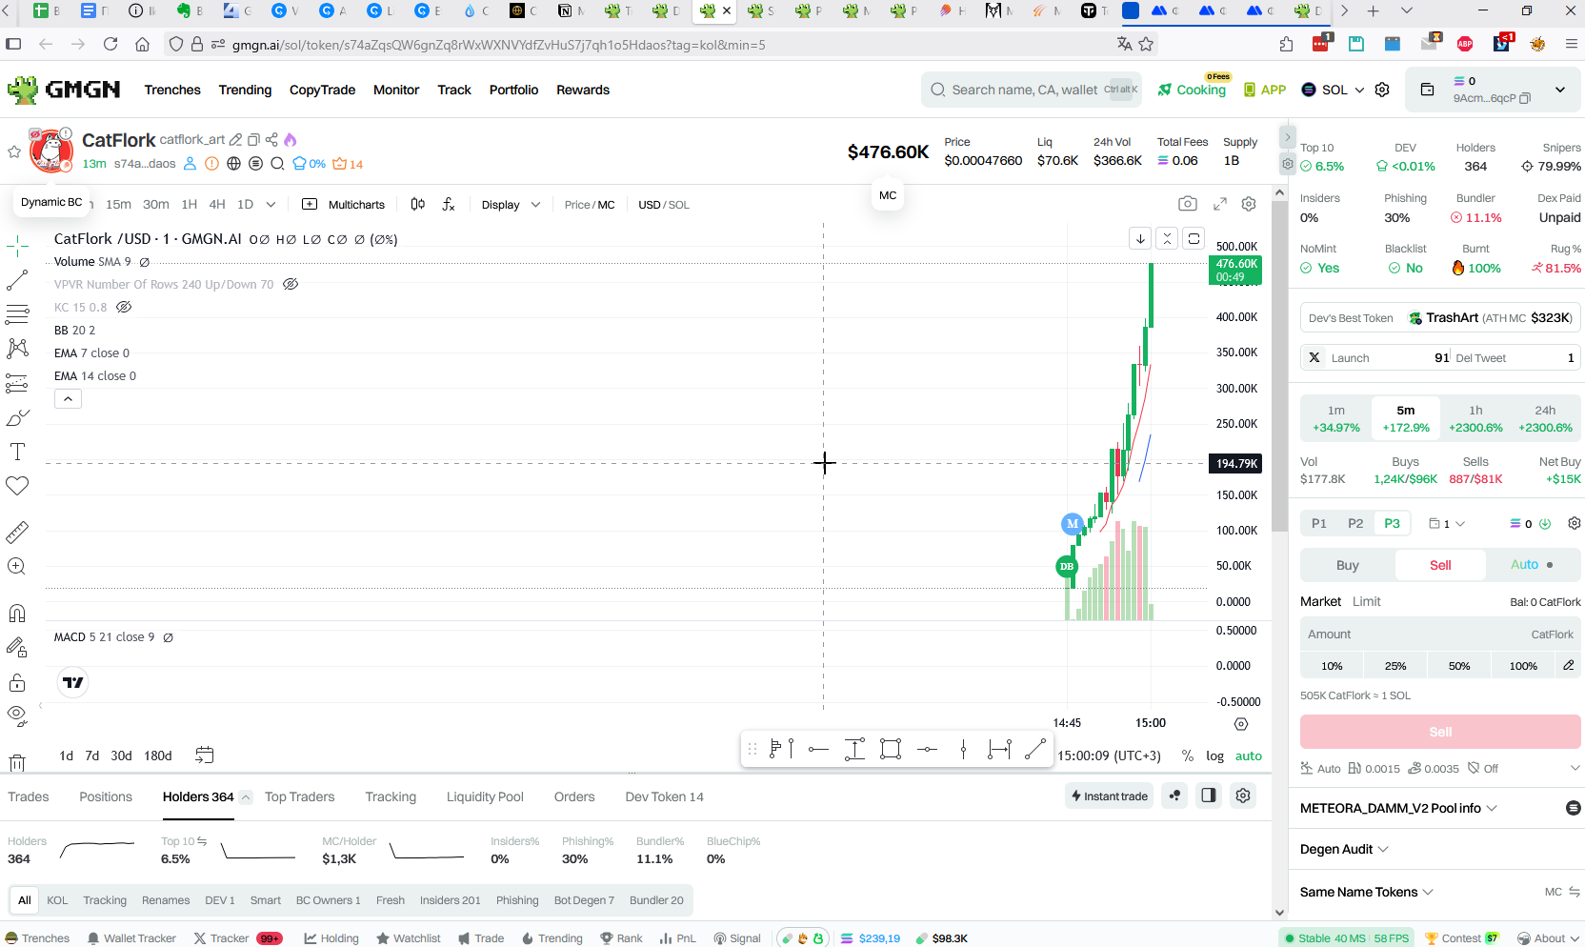This screenshot has width=1585, height=947.
Task: Select the crosshair cursor tool
Action: [x=17, y=247]
